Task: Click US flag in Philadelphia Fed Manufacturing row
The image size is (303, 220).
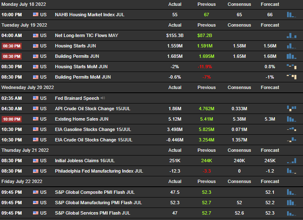Action: [35, 171]
